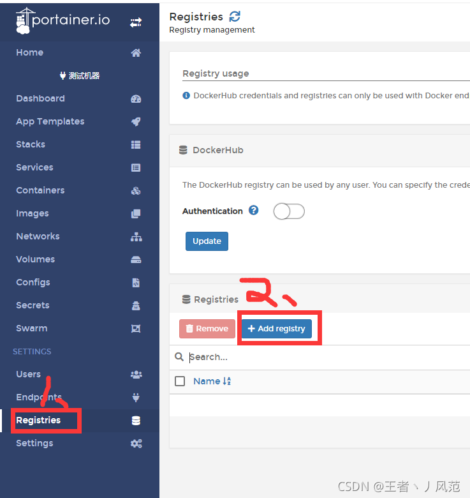The width and height of the screenshot is (470, 498).
Task: Click the Remove button
Action: (x=207, y=328)
